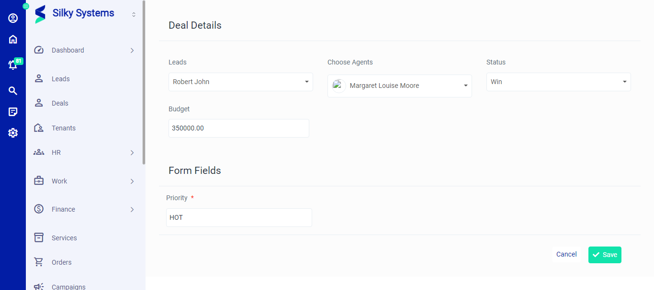Expand the Dashboard menu chevron
Viewport: 654px width, 290px height.
(132, 50)
